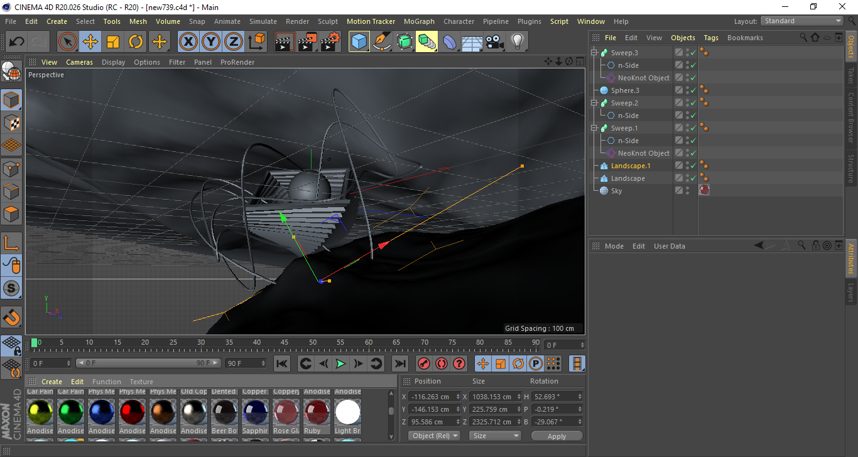
Task: Toggle autokeying button
Action: coord(442,363)
